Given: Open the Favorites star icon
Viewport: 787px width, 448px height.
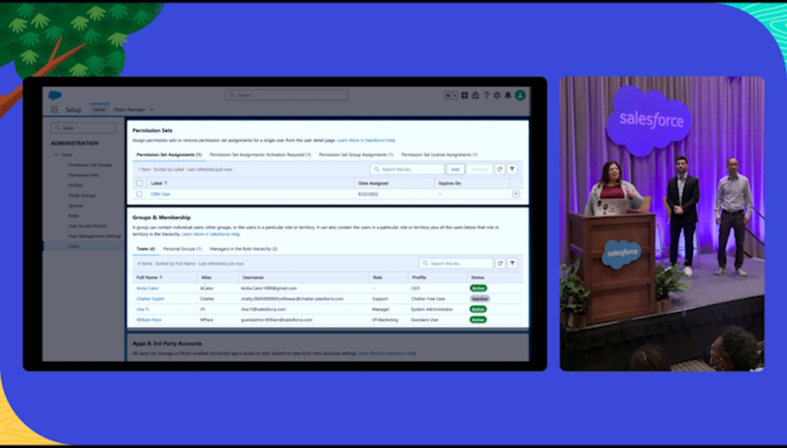Looking at the screenshot, I should (x=448, y=96).
